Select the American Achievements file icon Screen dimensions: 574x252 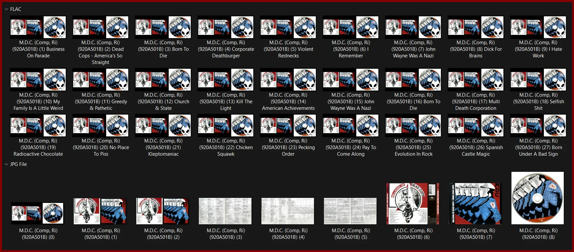click(x=288, y=79)
